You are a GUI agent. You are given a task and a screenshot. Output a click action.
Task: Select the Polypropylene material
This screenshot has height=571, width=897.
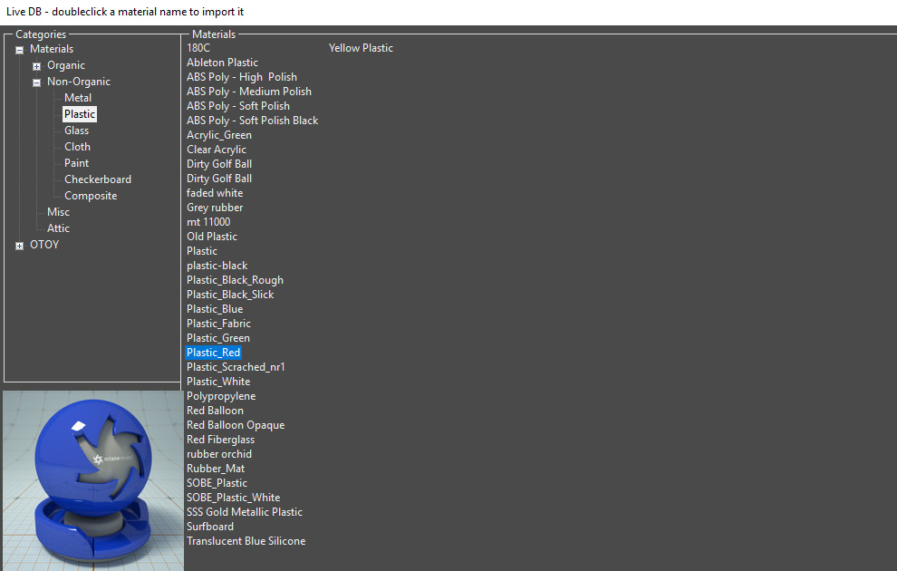pyautogui.click(x=221, y=396)
